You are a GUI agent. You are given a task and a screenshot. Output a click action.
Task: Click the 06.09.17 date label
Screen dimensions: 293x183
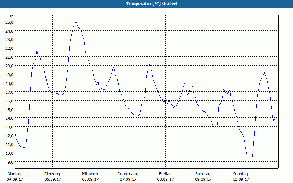point(90,179)
